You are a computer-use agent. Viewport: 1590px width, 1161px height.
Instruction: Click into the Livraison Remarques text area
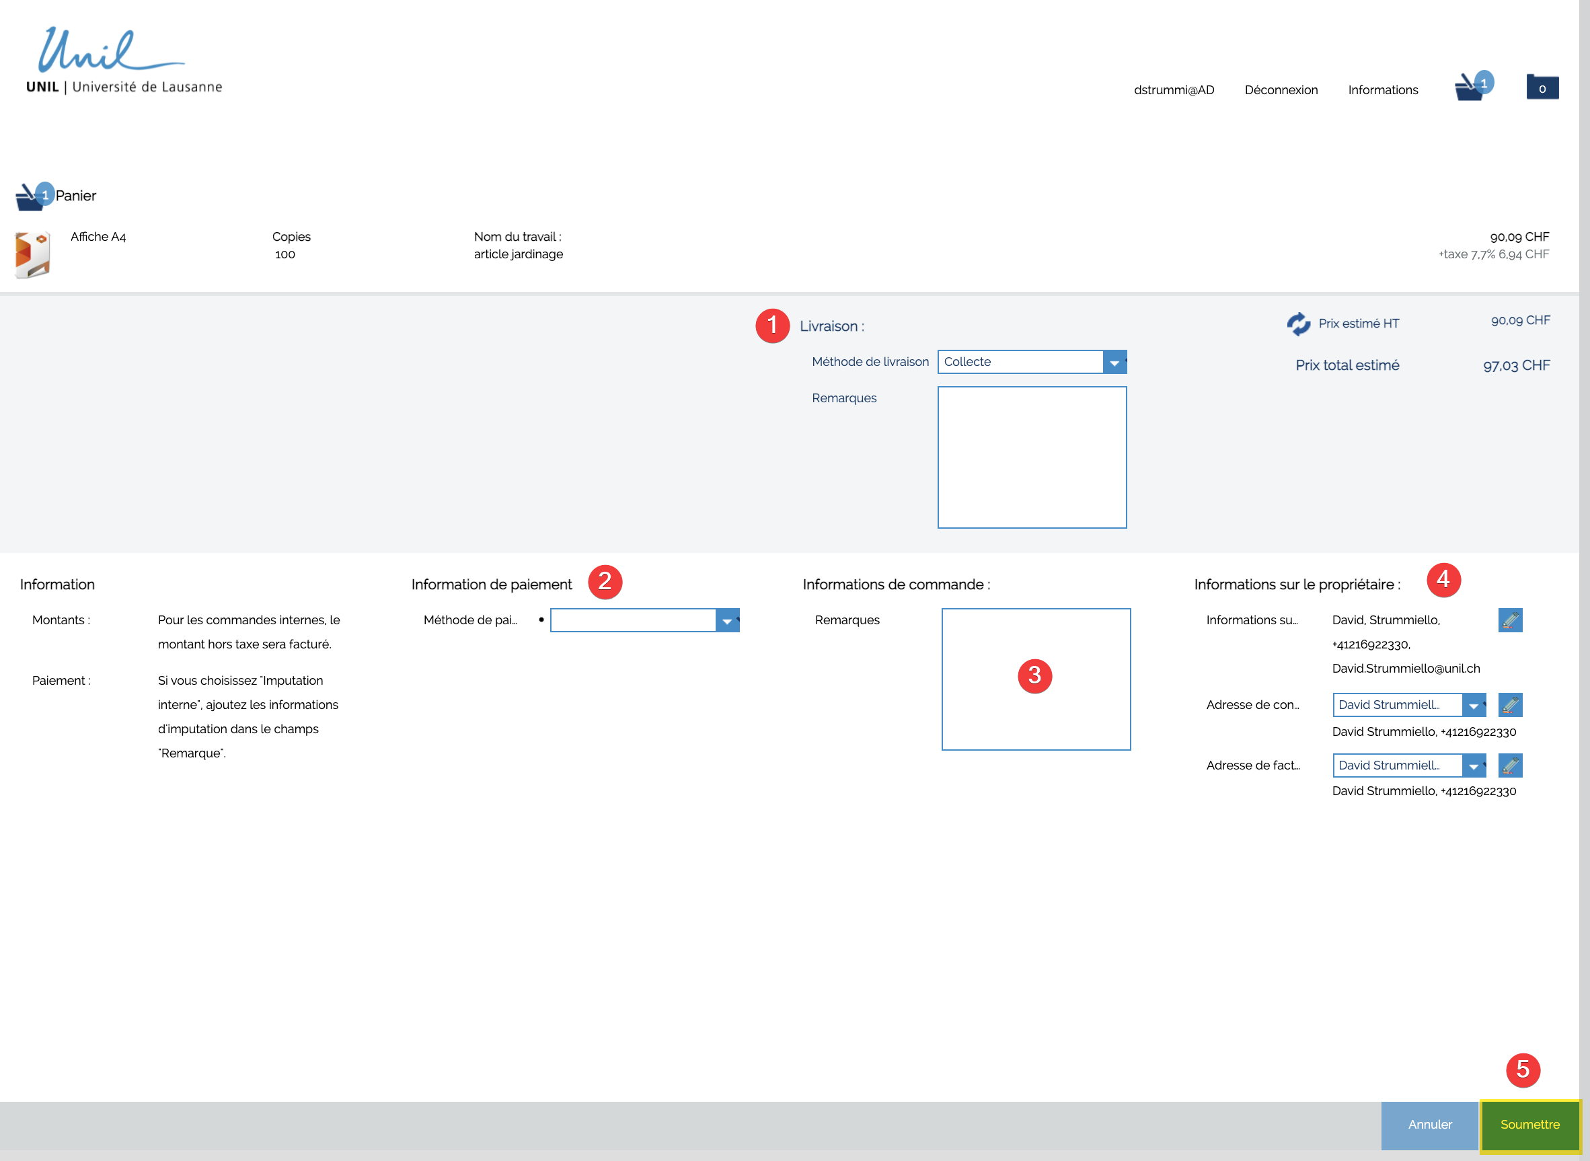[1032, 457]
